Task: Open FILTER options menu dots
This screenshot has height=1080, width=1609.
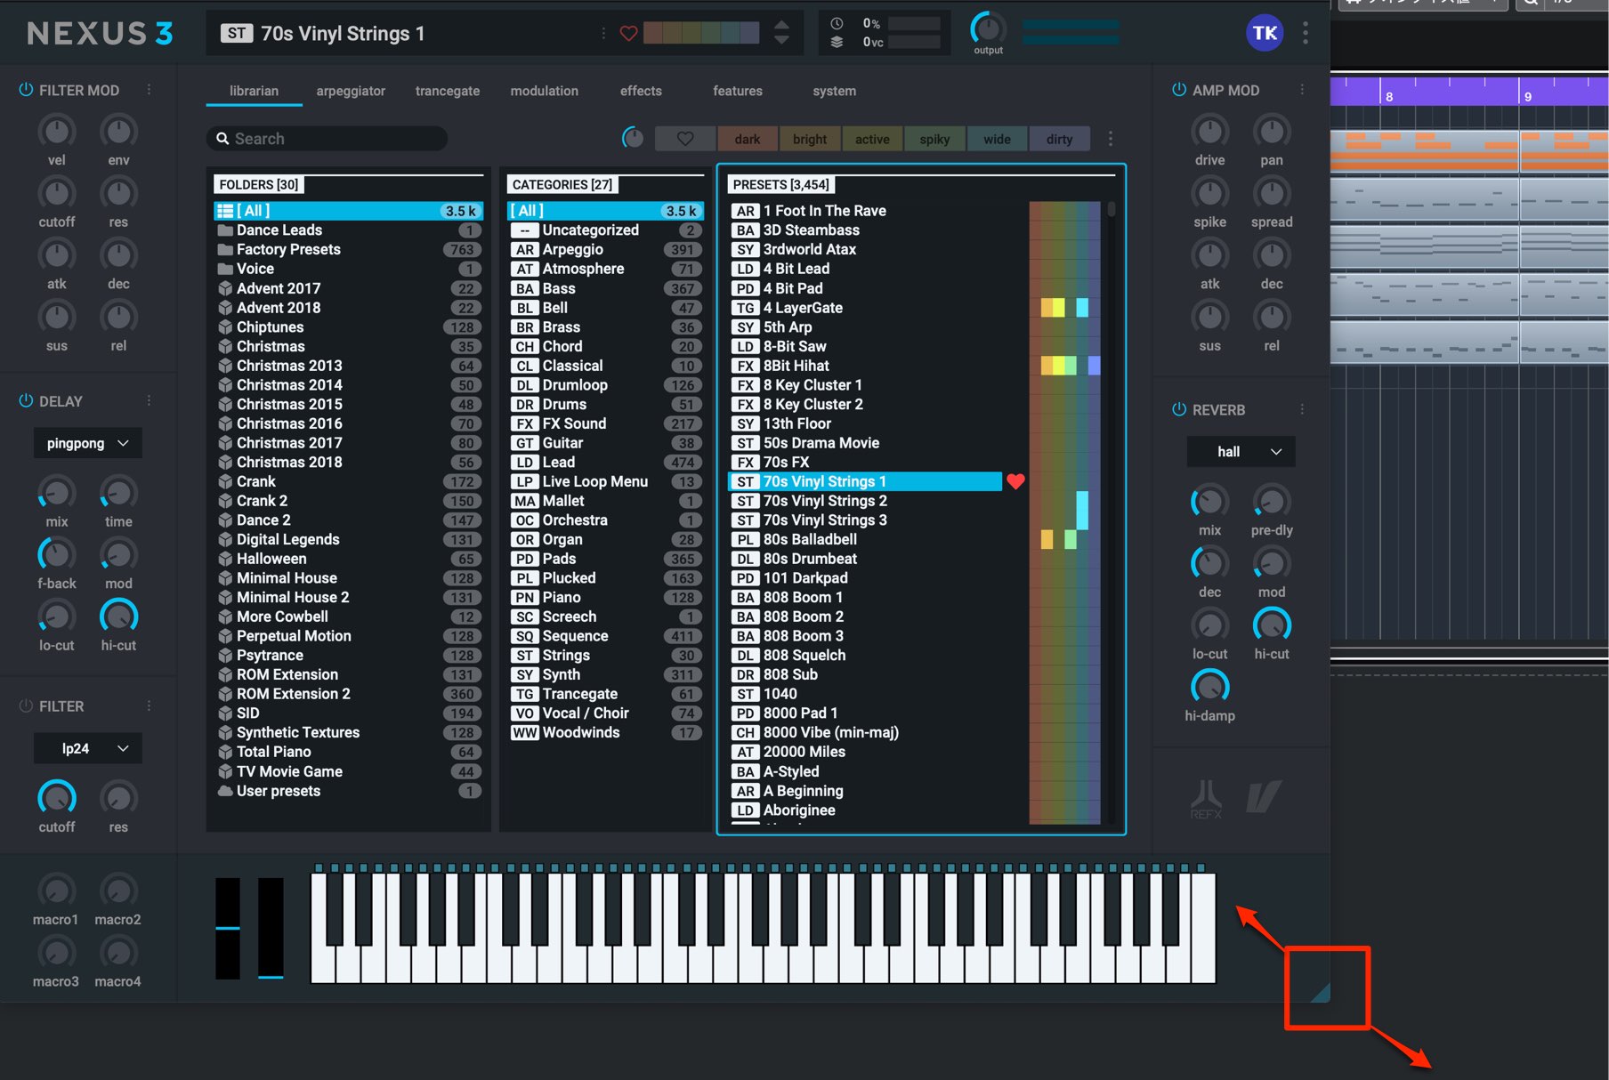Action: point(149,705)
